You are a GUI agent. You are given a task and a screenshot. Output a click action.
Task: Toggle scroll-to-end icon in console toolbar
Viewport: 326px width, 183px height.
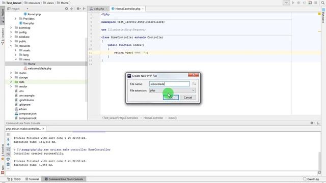click(x=8, y=154)
